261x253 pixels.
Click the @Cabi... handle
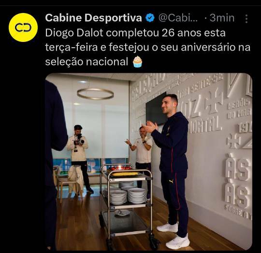178,18
